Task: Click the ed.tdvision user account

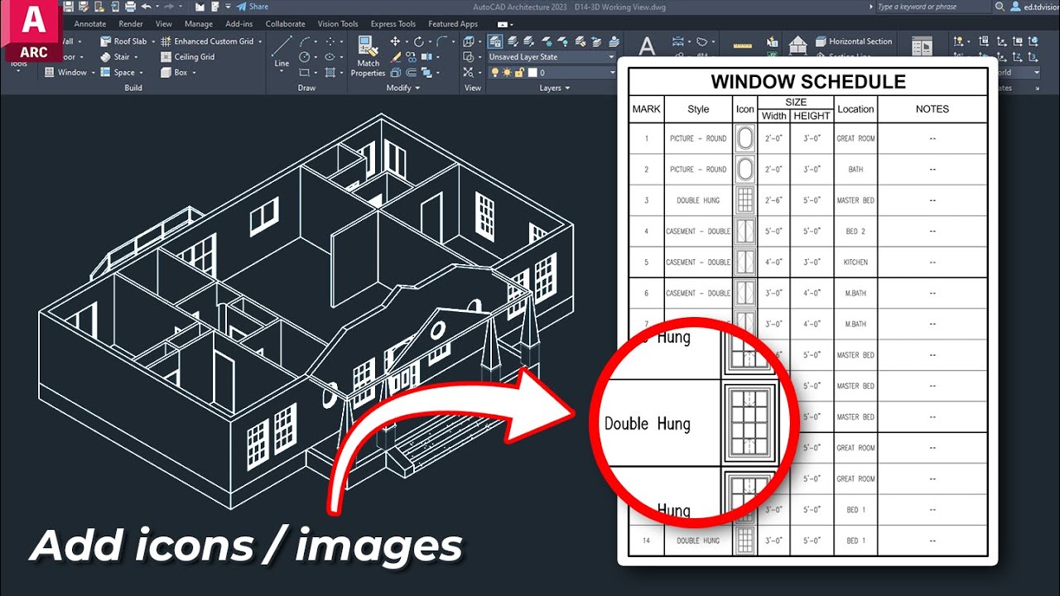Action: tap(1035, 7)
